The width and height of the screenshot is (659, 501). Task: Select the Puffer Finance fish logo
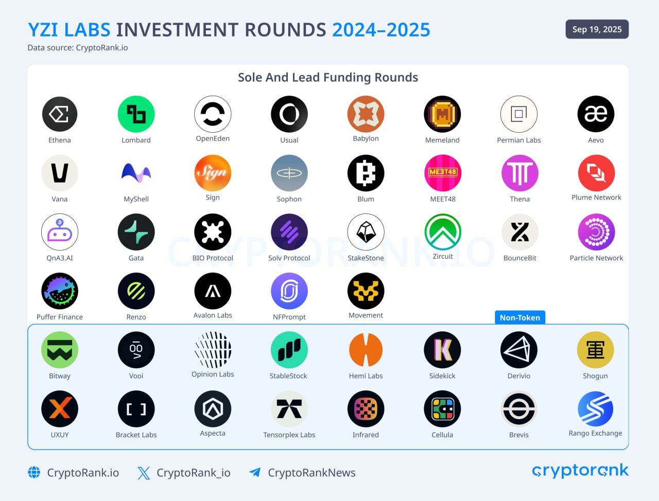pyautogui.click(x=60, y=291)
